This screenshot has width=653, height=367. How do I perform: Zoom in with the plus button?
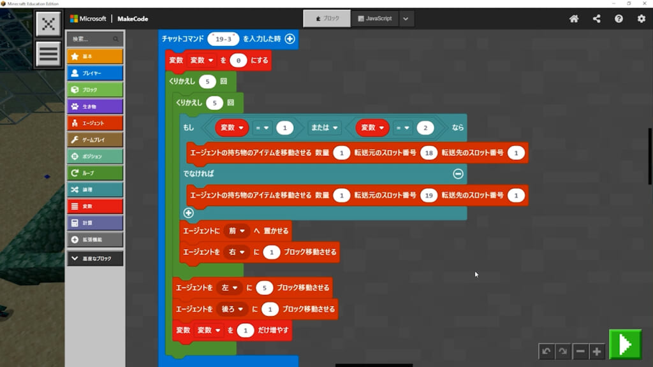[x=596, y=351]
